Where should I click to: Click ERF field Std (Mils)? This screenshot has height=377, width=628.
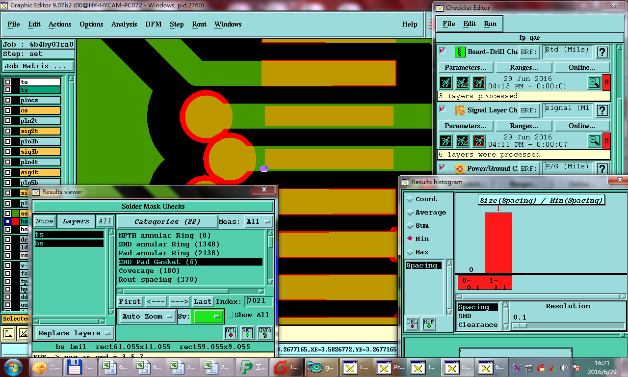click(x=568, y=52)
